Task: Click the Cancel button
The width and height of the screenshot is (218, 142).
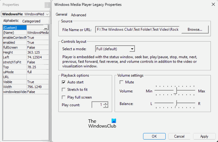Action: (179, 136)
